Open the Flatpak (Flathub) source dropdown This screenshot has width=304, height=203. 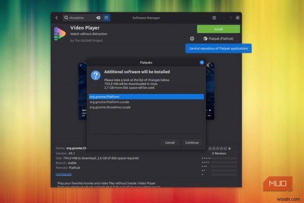coord(218,38)
